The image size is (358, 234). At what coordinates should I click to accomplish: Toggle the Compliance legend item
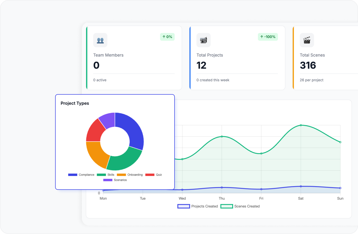click(81, 175)
